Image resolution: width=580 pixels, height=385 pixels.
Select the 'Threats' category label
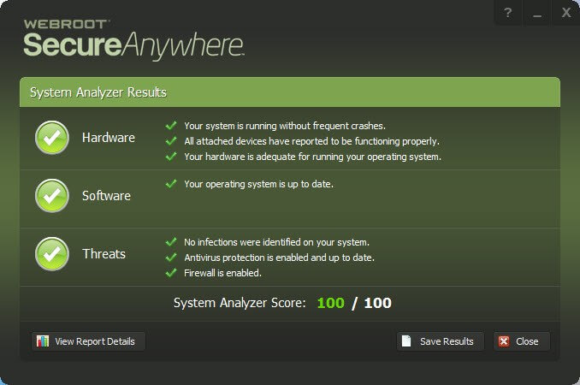coord(104,254)
